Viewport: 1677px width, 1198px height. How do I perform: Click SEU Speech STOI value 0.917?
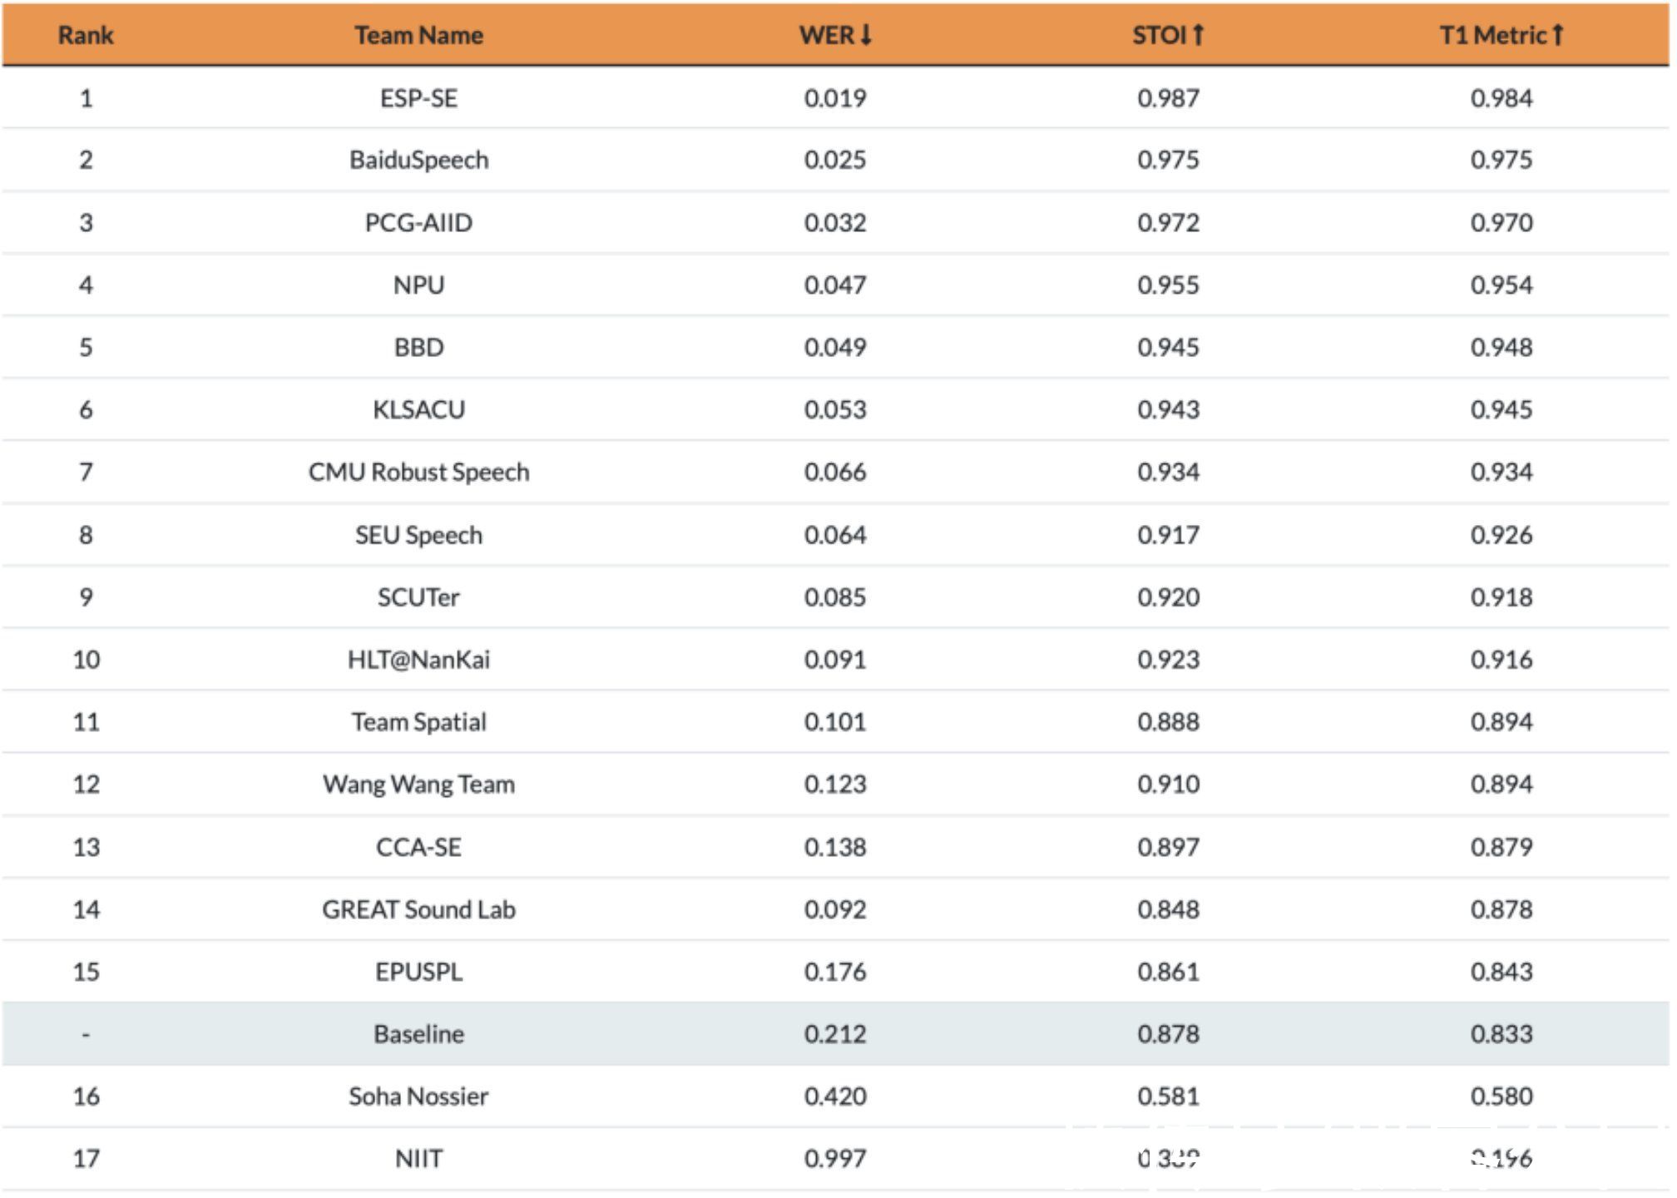[x=1169, y=535]
